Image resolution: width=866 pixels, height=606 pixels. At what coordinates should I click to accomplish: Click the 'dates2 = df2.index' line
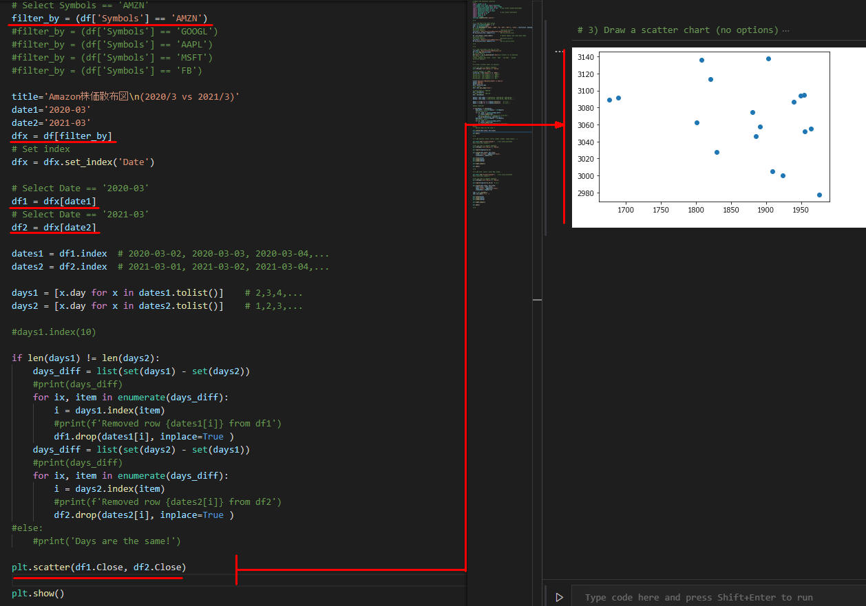(x=170, y=266)
